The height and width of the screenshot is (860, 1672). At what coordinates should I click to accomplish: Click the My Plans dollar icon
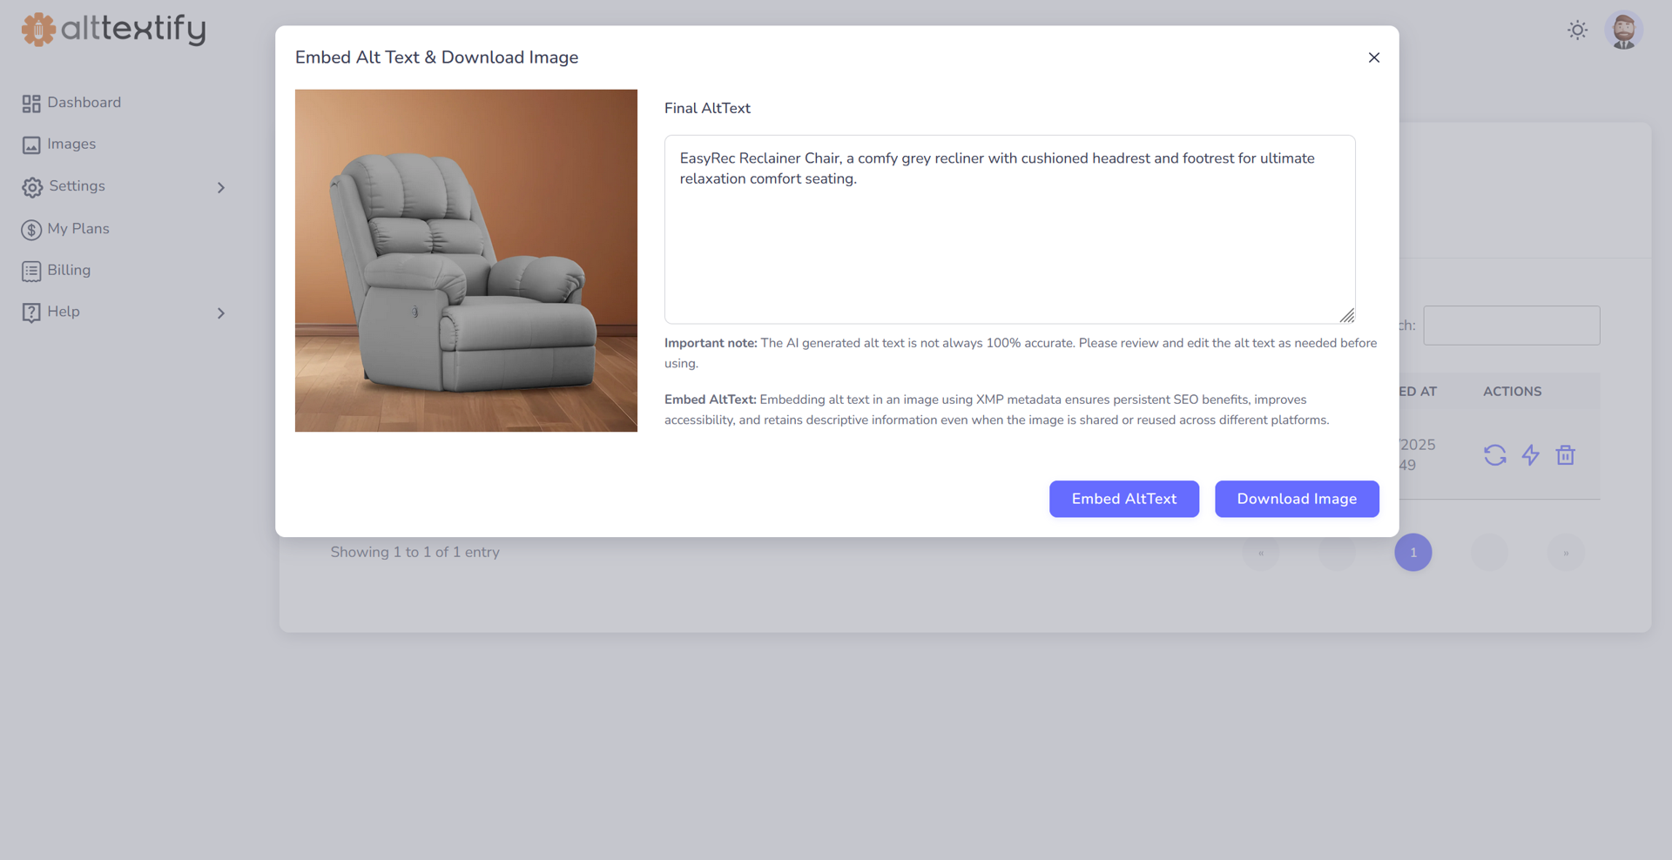(x=31, y=230)
